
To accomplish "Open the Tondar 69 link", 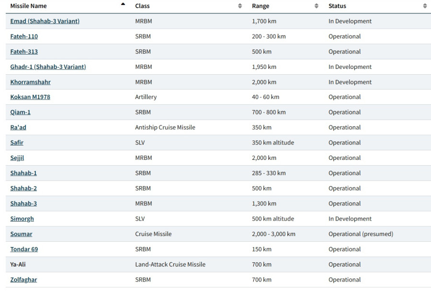I will (x=24, y=249).
